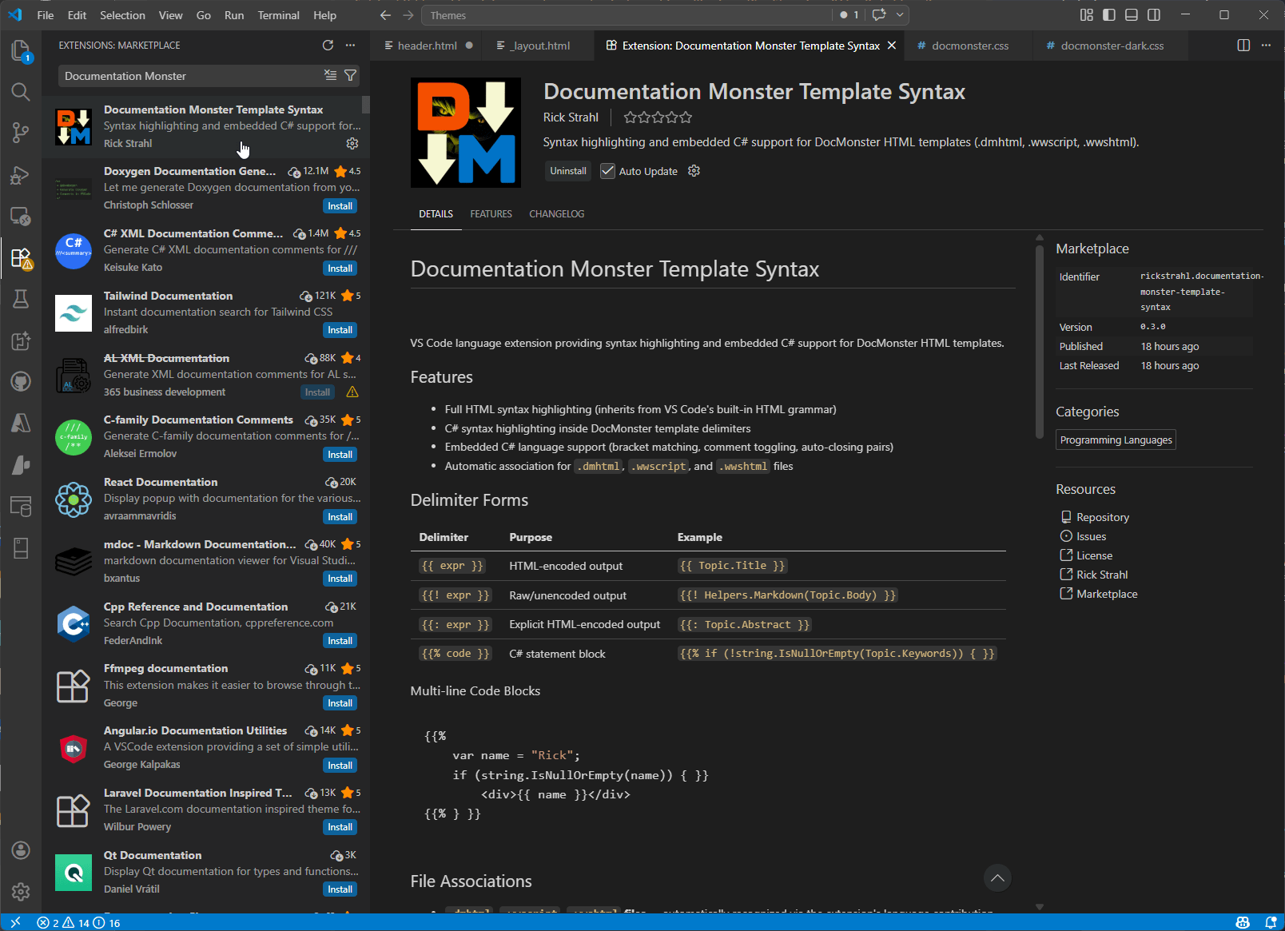The height and width of the screenshot is (931, 1285).
Task: Open the GitHub view in activity bar
Action: (x=21, y=381)
